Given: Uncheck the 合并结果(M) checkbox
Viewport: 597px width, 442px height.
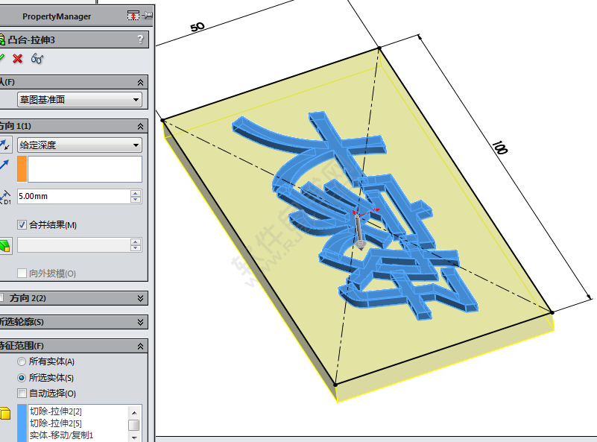Looking at the screenshot, I should click(x=22, y=224).
